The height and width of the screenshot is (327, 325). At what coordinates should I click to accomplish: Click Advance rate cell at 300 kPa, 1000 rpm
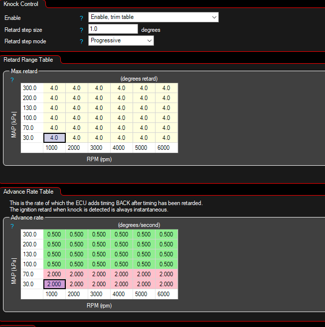(54, 234)
